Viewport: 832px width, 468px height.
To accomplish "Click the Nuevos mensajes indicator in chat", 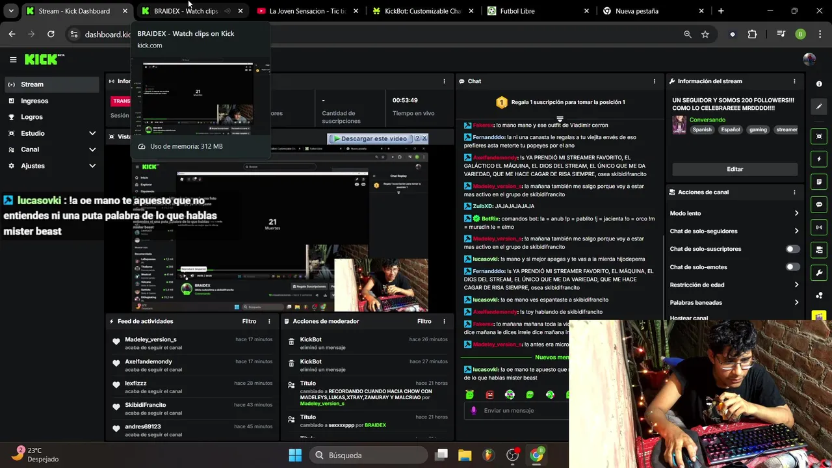I will click(x=551, y=357).
